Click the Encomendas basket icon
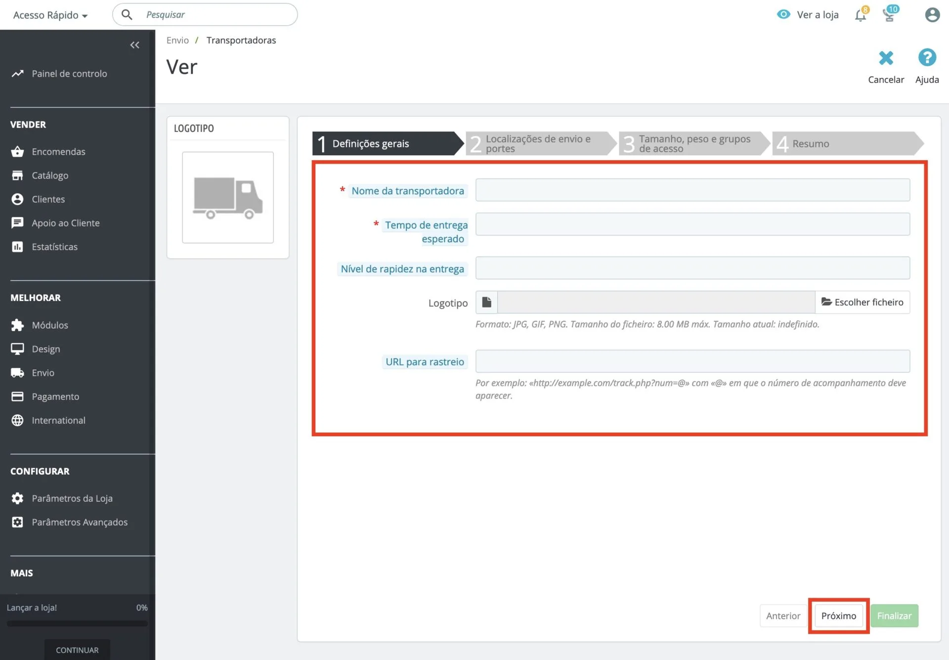 [x=17, y=151]
